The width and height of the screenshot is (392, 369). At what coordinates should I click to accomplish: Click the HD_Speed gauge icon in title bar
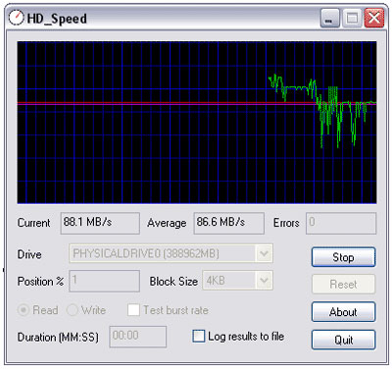pyautogui.click(x=16, y=18)
